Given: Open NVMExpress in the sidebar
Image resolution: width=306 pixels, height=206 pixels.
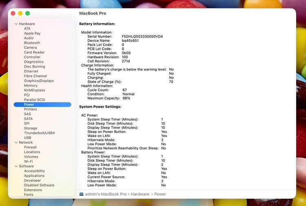Looking at the screenshot, I should tap(34, 90).
